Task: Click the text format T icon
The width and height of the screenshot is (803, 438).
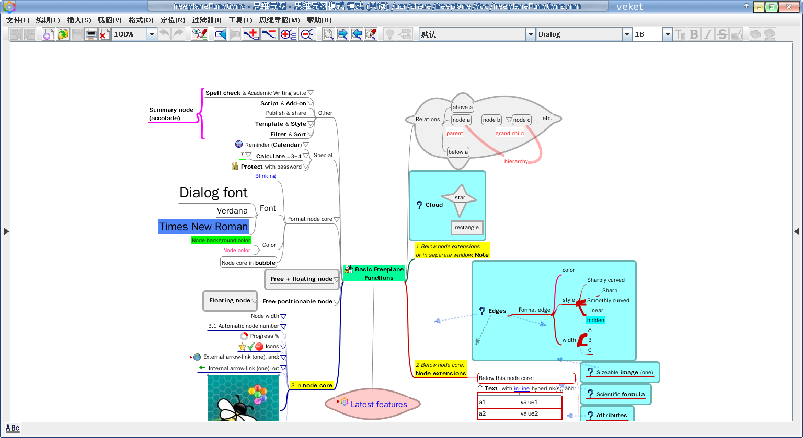Action: coord(680,34)
